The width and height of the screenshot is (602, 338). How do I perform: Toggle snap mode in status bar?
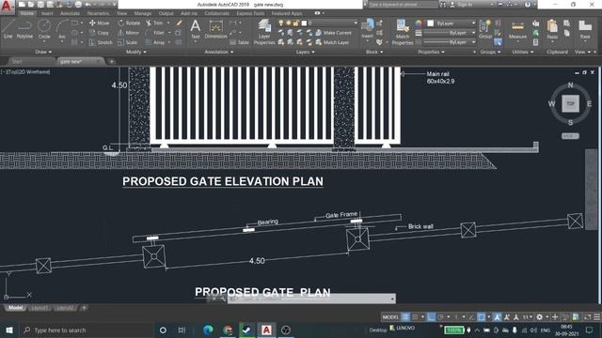coord(415,317)
